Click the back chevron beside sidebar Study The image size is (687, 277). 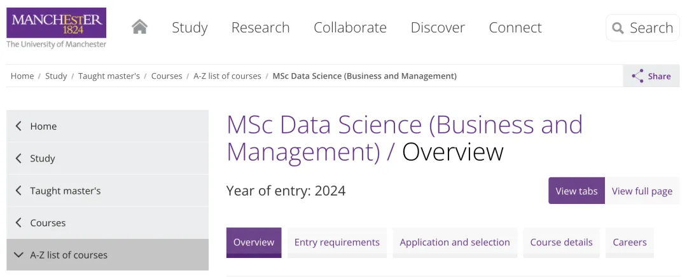point(18,158)
